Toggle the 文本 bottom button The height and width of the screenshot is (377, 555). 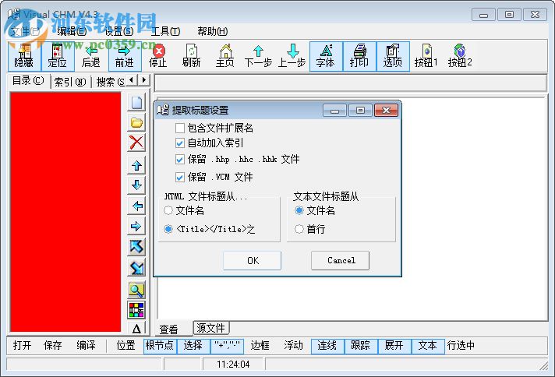click(x=428, y=346)
